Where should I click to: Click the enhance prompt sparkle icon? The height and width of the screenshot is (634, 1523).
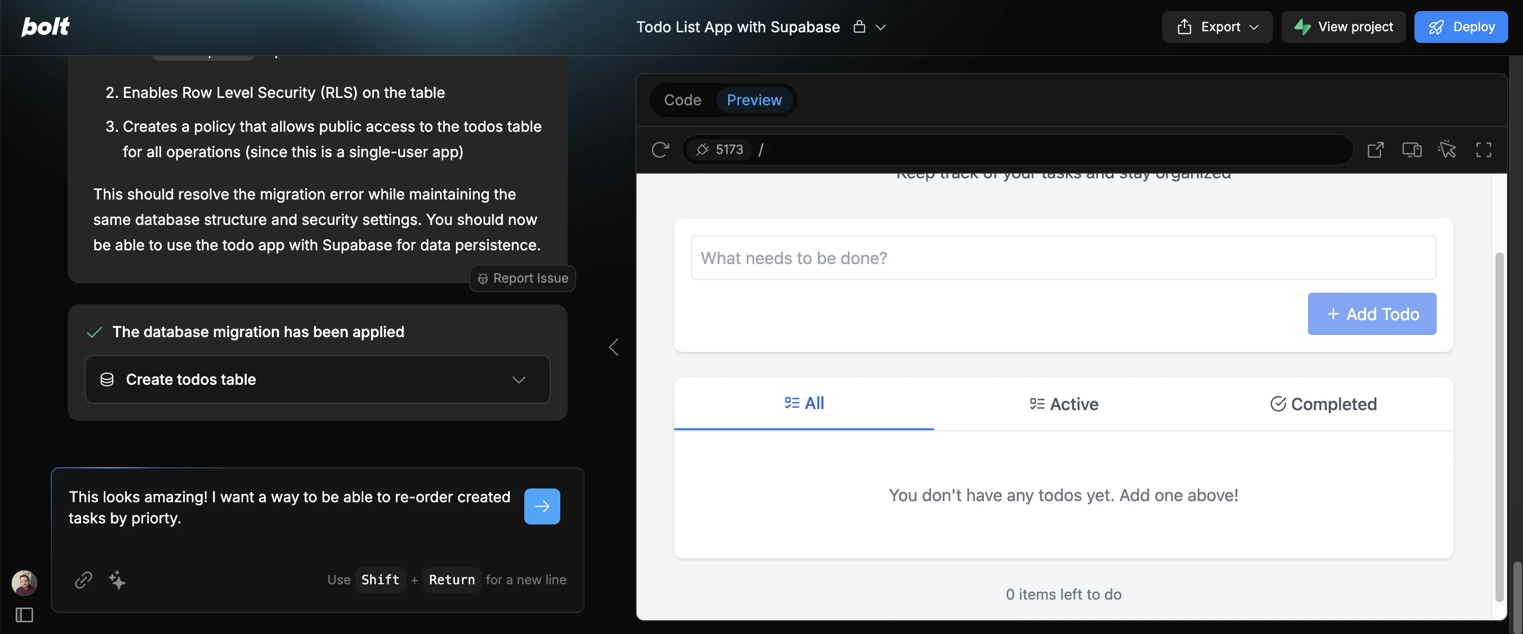pyautogui.click(x=117, y=579)
